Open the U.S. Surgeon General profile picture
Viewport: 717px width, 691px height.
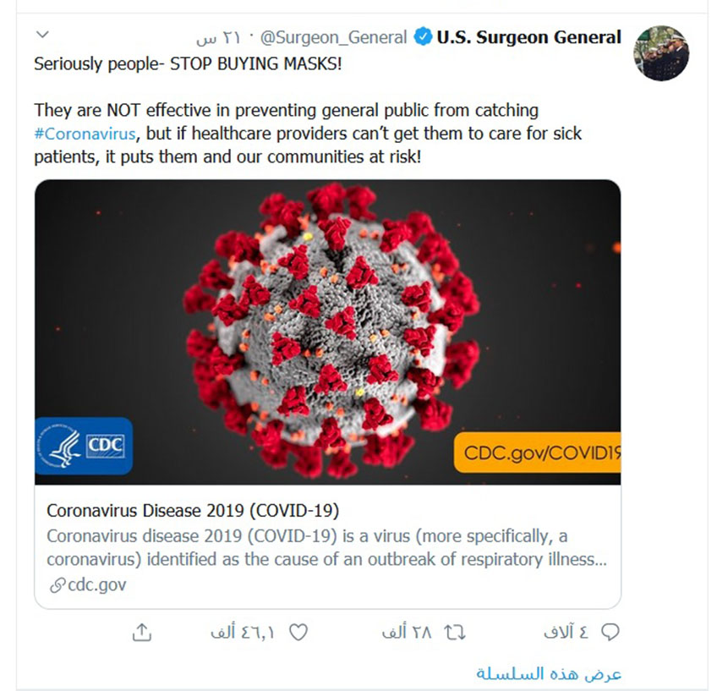(661, 53)
